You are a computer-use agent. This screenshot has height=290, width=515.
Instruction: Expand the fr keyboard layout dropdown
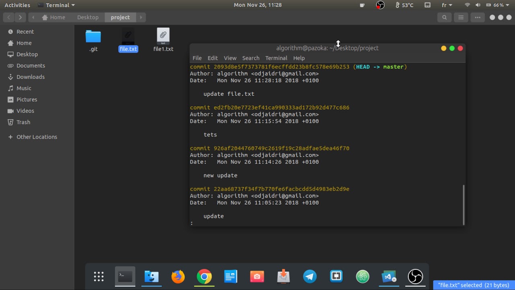447,5
